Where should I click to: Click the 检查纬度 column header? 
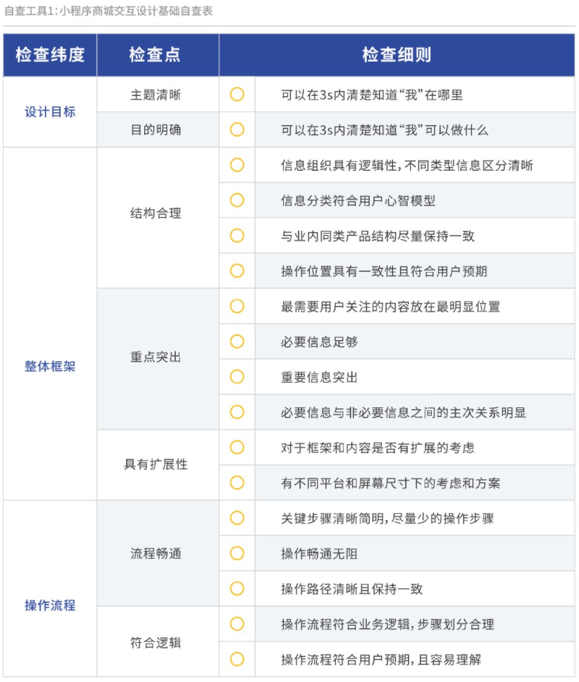50,55
